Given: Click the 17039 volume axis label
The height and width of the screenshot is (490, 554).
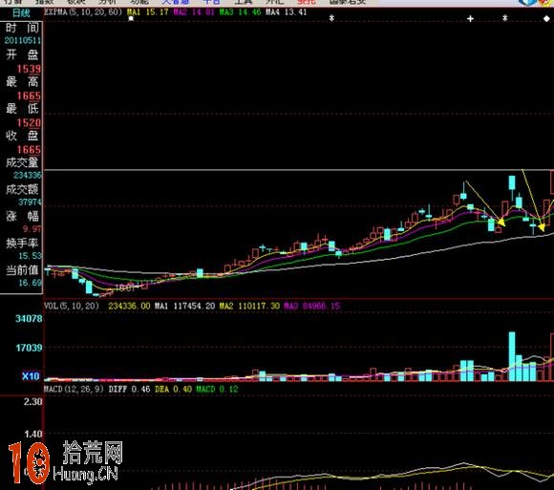Looking at the screenshot, I should pos(29,348).
